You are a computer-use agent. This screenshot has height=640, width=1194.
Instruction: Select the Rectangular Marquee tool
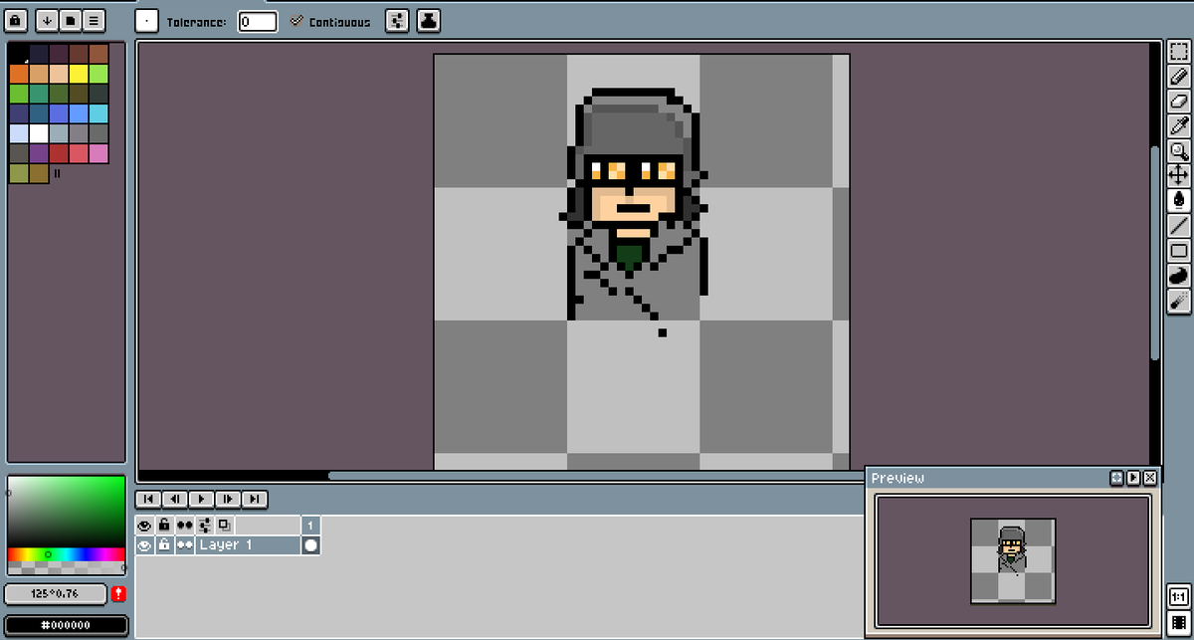1179,51
